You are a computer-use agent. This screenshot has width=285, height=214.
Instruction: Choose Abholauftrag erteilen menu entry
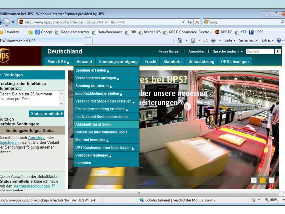coord(107,125)
